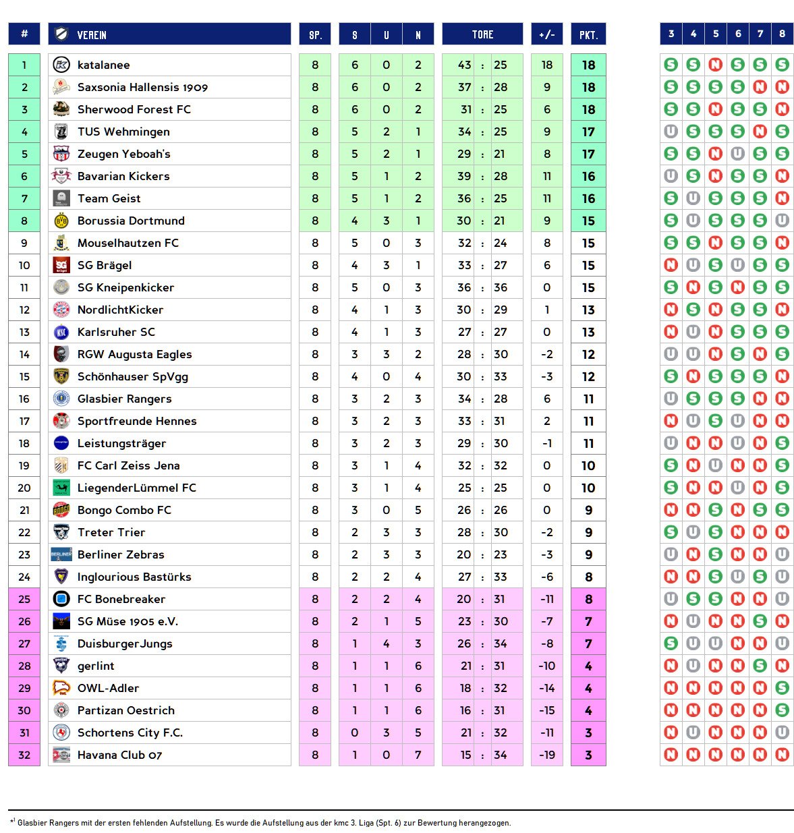The width and height of the screenshot is (794, 833).
Task: Click the matchday 6 column header
Action: click(x=738, y=34)
